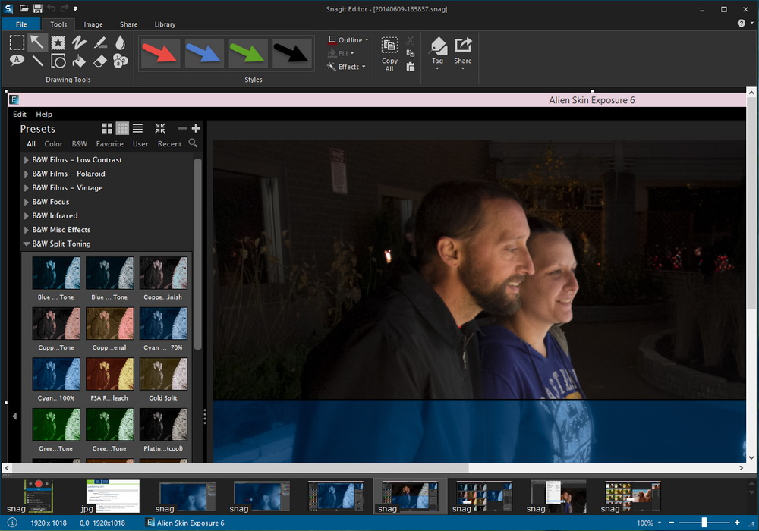Open the Fill dropdown in Styles group
Viewport: 759px width, 531px height.
(341, 53)
